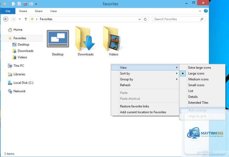Expand the ribbon with the chevron
Image resolution: width=229 pixels, height=157 pixels.
coord(200,11)
